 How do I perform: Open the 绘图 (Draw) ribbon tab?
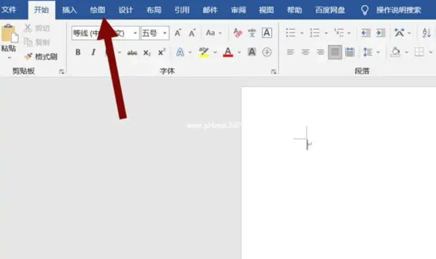pos(98,10)
